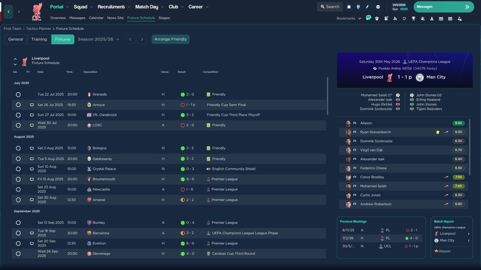Viewport: 481px width, 270px height.
Task: Click the first calendar icon in bookmarks bar
Action: click(x=441, y=18)
